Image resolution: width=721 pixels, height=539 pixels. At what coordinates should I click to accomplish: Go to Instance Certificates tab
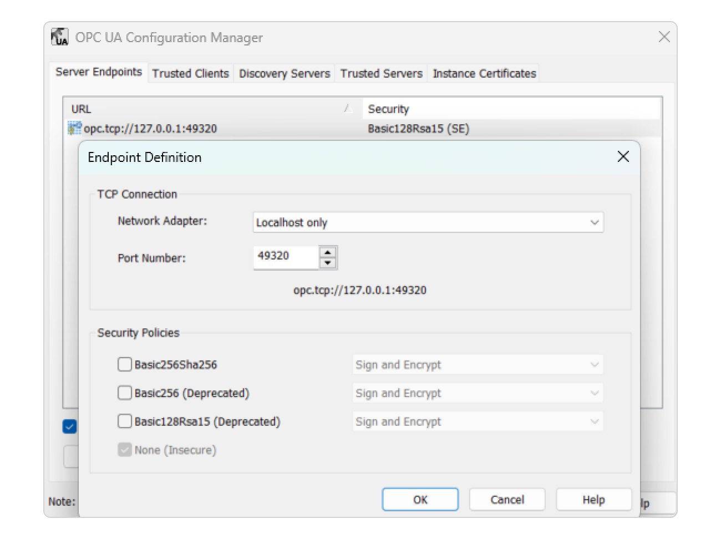click(484, 73)
